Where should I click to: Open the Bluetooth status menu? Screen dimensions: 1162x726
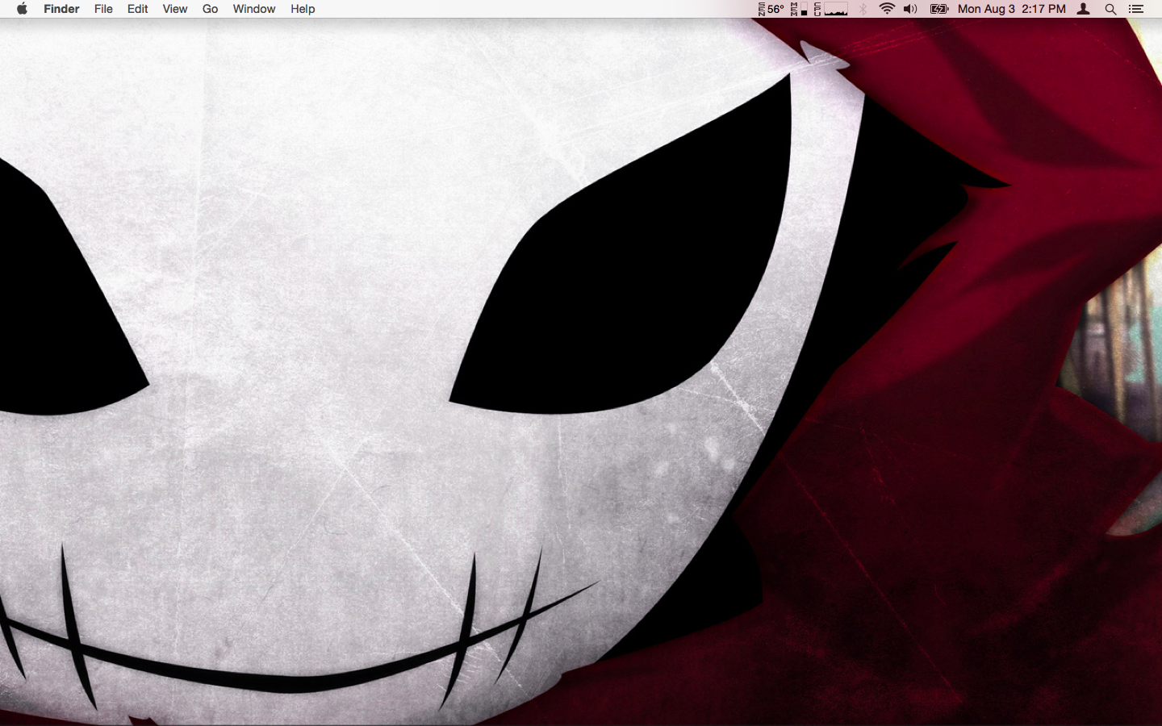coord(863,9)
